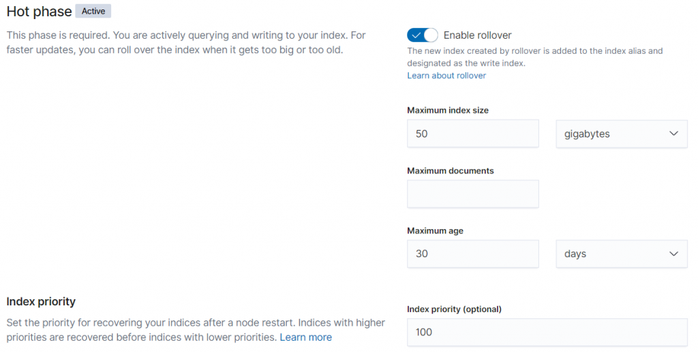Click the chevron arrow in days selector
This screenshot has height=353, width=698.
673,254
